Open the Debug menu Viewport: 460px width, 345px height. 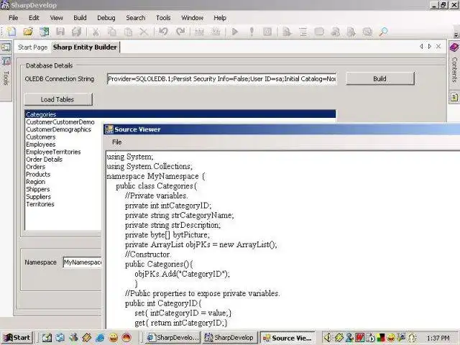pyautogui.click(x=106, y=18)
